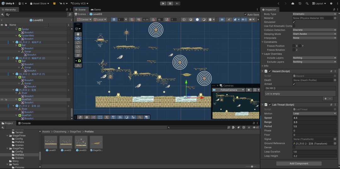Toggle Freeze Position X checkbox
This screenshot has height=169, width=340.
(294, 46)
